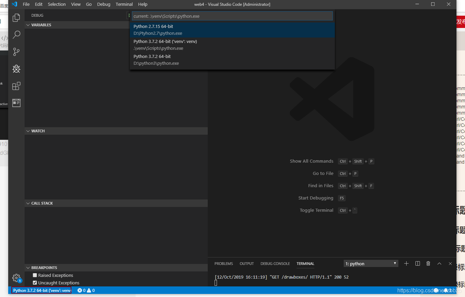
Task: Open the View menu
Action: click(76, 4)
